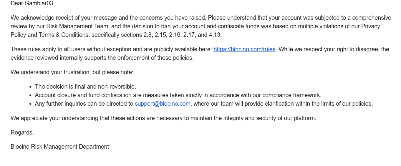Click the bullet dot before "Account closure"
The image size is (401, 166).
point(31,95)
